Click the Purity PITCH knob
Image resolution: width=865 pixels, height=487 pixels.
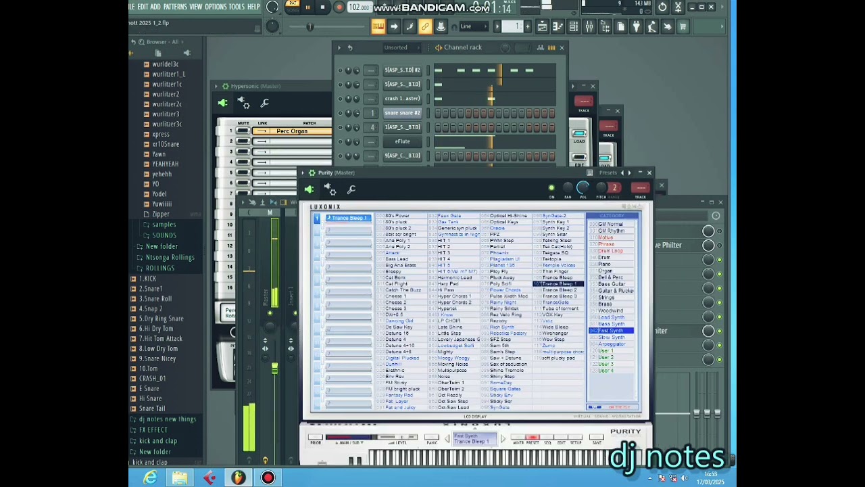pyautogui.click(x=601, y=188)
